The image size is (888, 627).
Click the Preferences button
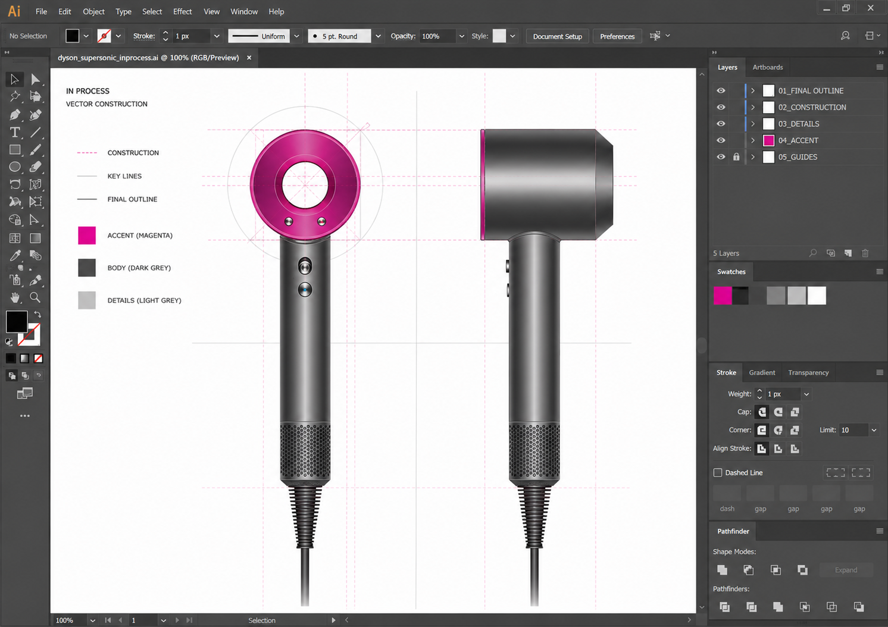pyautogui.click(x=617, y=36)
